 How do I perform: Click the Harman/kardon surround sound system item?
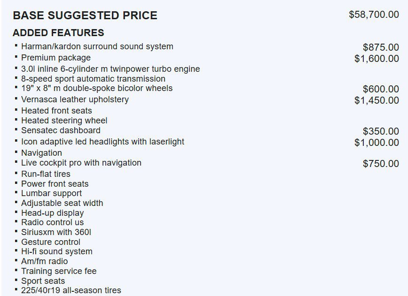(x=97, y=46)
